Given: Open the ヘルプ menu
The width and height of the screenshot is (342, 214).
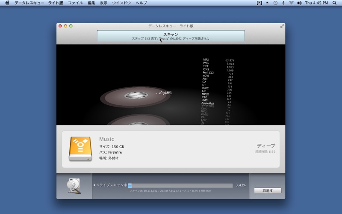Looking at the screenshot, I should point(142,3).
